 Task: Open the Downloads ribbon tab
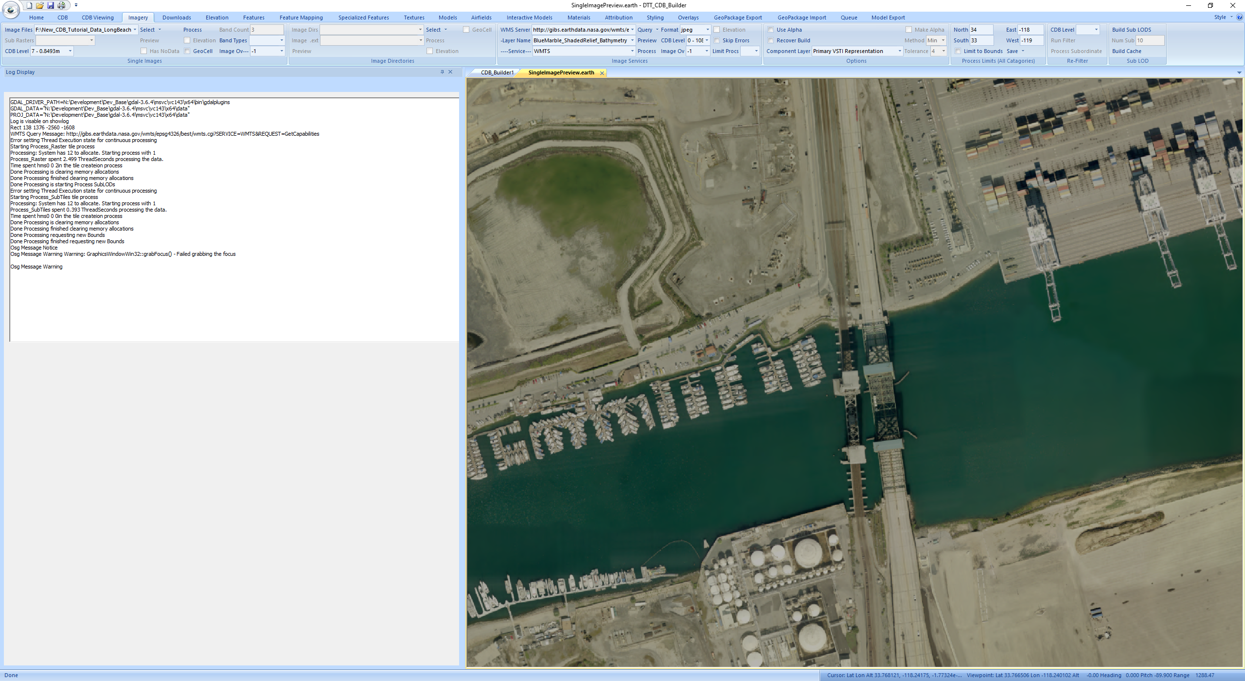(177, 18)
